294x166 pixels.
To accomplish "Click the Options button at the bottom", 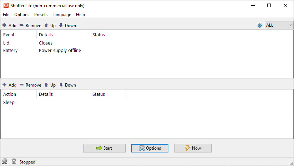I will point(150,148).
